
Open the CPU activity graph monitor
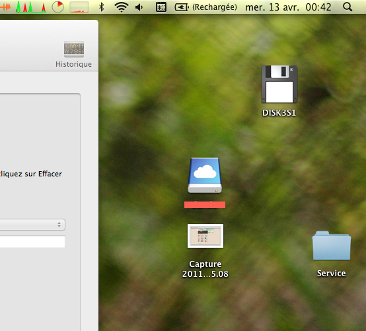(31, 7)
